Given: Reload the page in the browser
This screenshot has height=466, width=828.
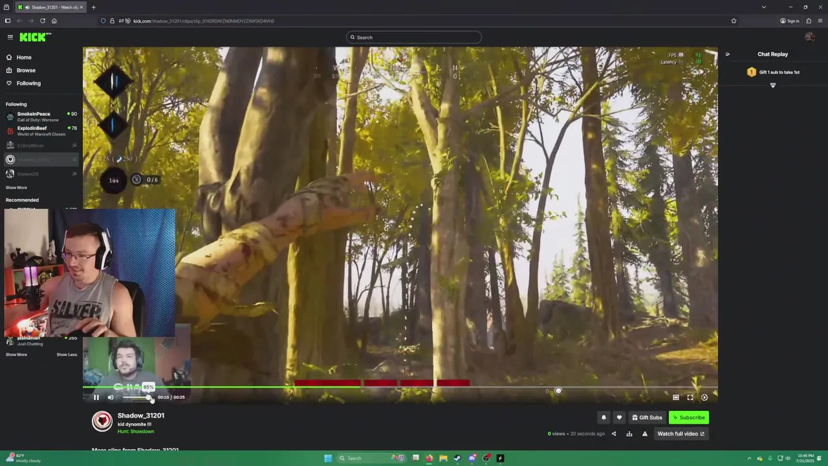Looking at the screenshot, I should pos(43,21).
